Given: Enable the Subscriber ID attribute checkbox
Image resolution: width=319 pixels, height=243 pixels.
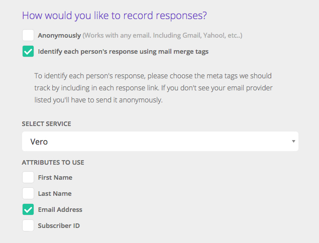Looking at the screenshot, I should tap(28, 225).
